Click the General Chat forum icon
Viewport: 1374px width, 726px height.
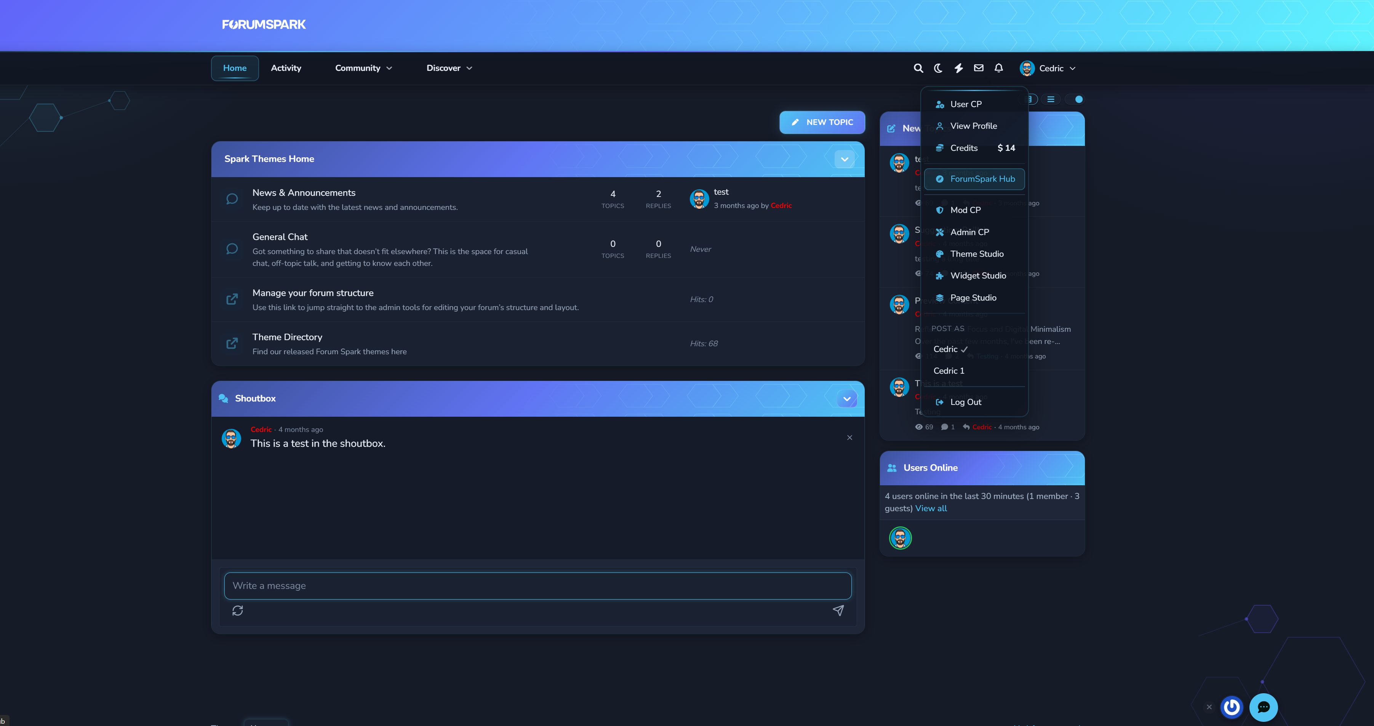(x=232, y=249)
